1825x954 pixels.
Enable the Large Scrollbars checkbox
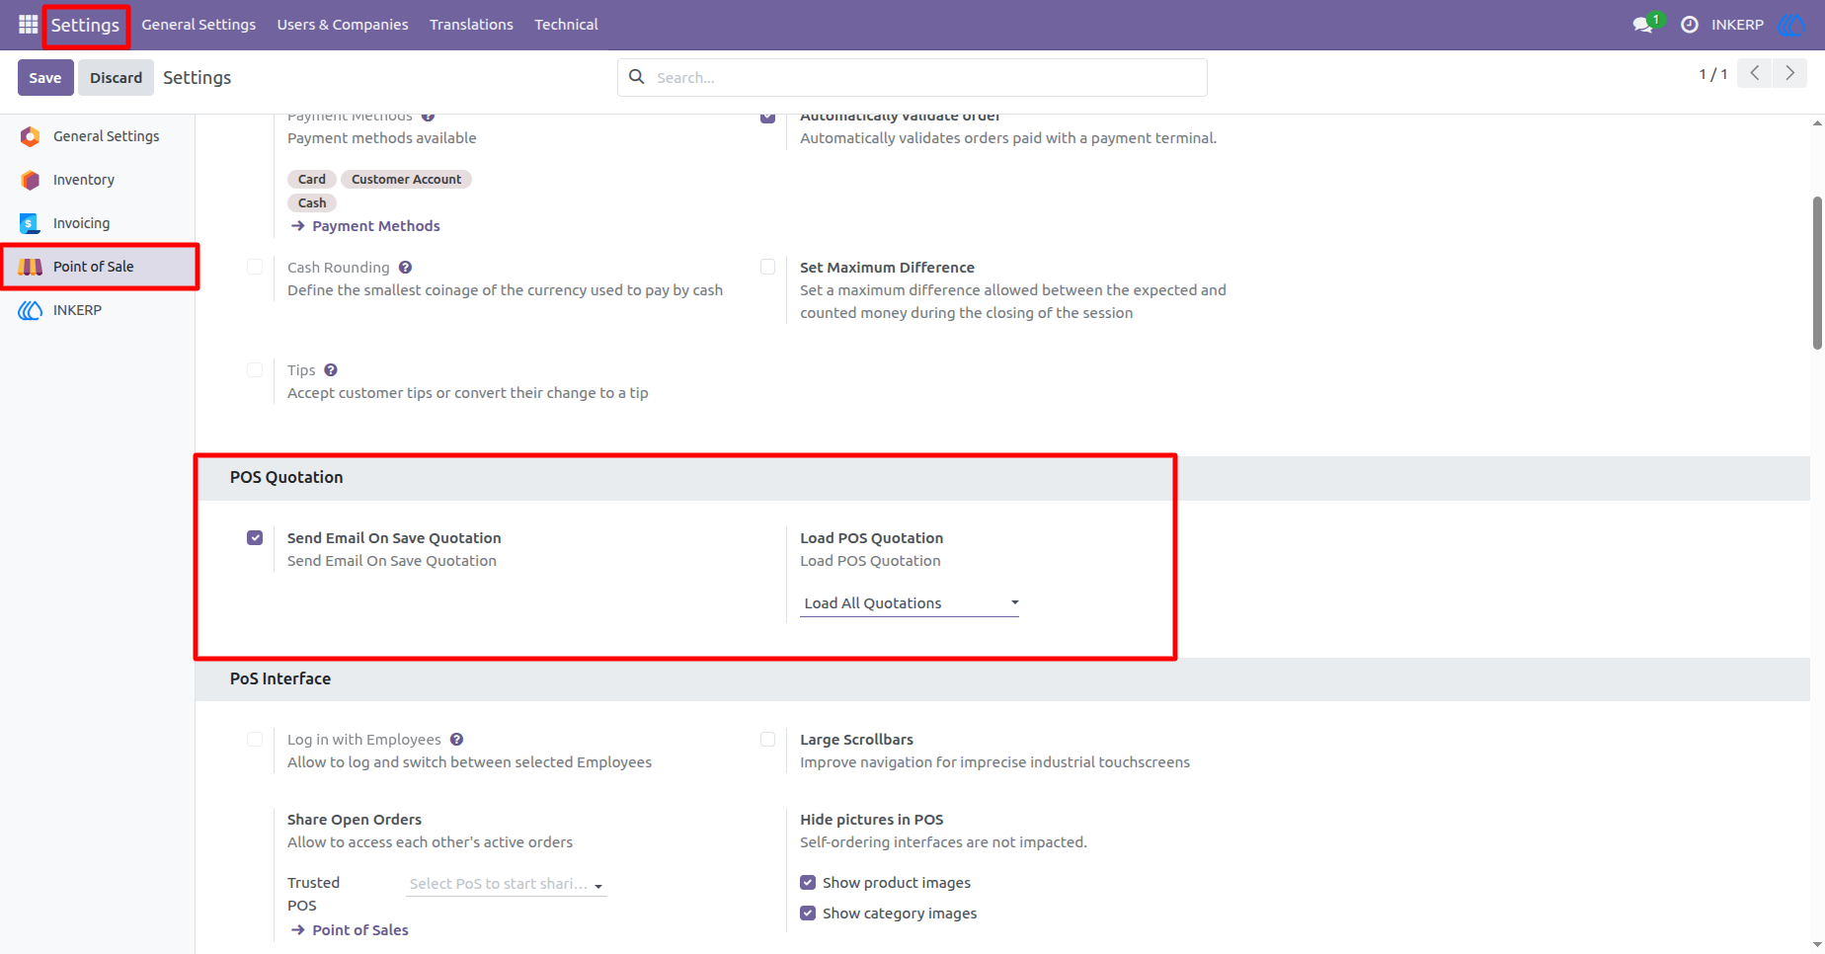tap(767, 739)
